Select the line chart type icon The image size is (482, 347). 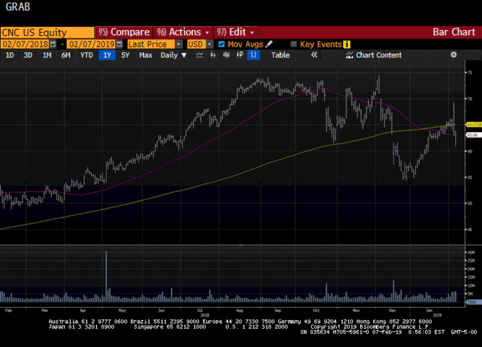click(200, 55)
